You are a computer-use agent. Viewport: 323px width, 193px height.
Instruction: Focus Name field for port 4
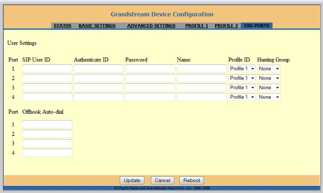(x=201, y=97)
